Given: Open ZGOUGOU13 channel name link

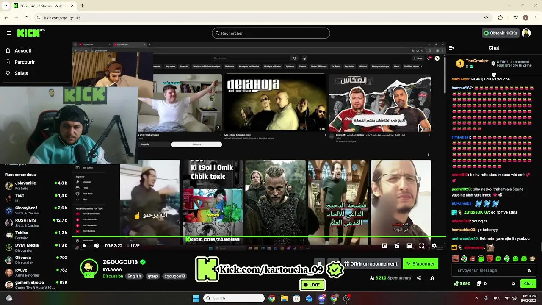Looking at the screenshot, I should pyautogui.click(x=120, y=262).
